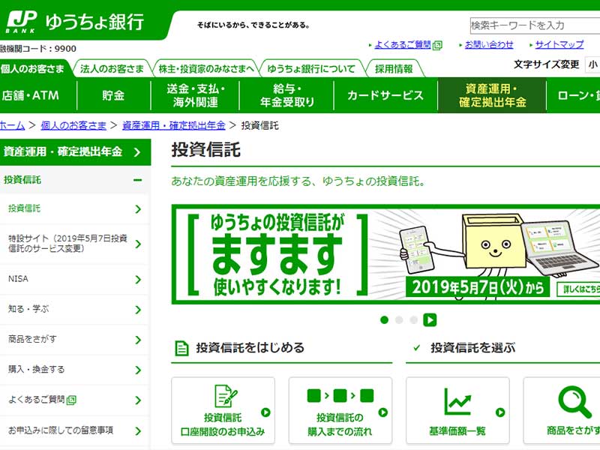Click the magnifying glass icon for 商品をさがす
The height and width of the screenshot is (450, 600).
click(x=575, y=402)
